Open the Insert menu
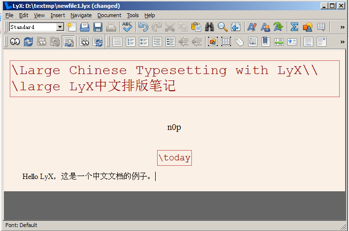 [58, 15]
